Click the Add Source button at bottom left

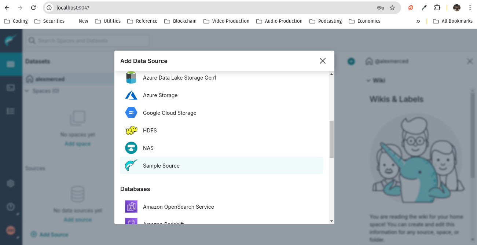pyautogui.click(x=50, y=234)
